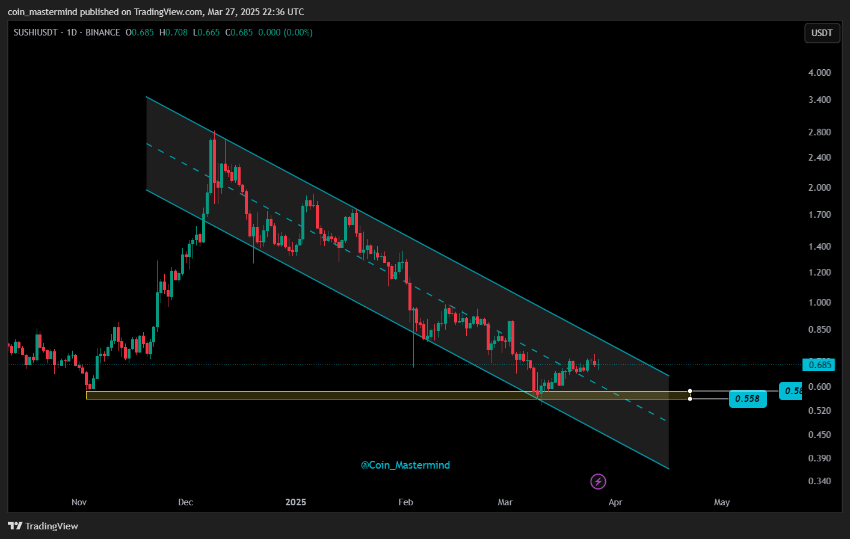Click the open value O0.685
The height and width of the screenshot is (539, 850).
(x=140, y=32)
